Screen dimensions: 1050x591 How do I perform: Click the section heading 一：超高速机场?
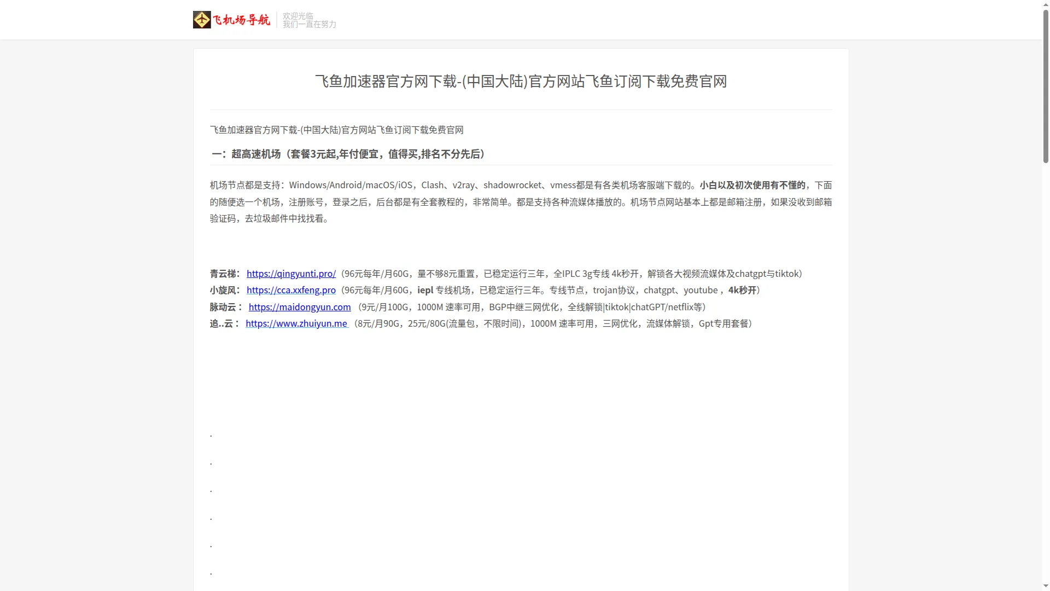(x=348, y=154)
